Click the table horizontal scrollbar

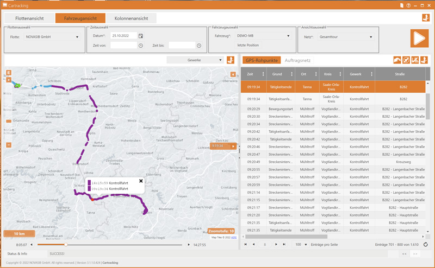pos(287,237)
